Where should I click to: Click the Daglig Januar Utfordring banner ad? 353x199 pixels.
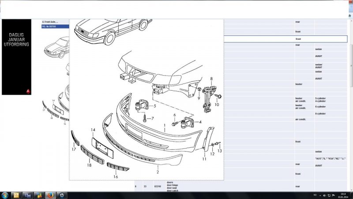click(x=16, y=57)
